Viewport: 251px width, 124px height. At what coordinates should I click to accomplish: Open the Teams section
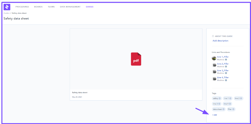click(51, 7)
